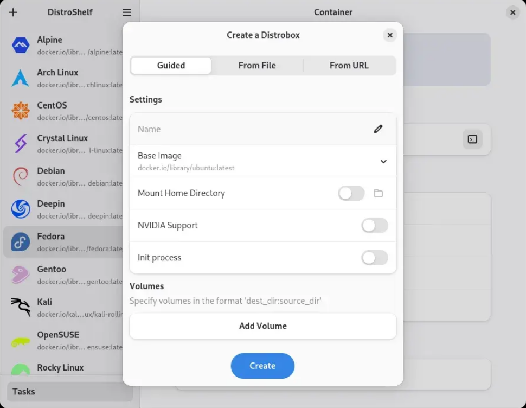Viewport: 526px width, 408px height.
Task: Switch to the From File tab
Action: point(257,66)
